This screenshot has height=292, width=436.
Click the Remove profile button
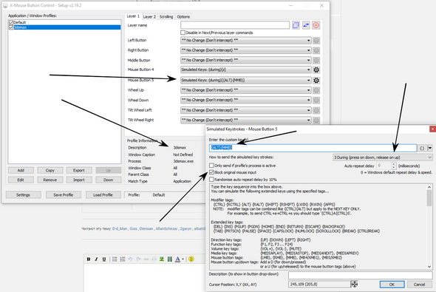[x=50, y=180]
